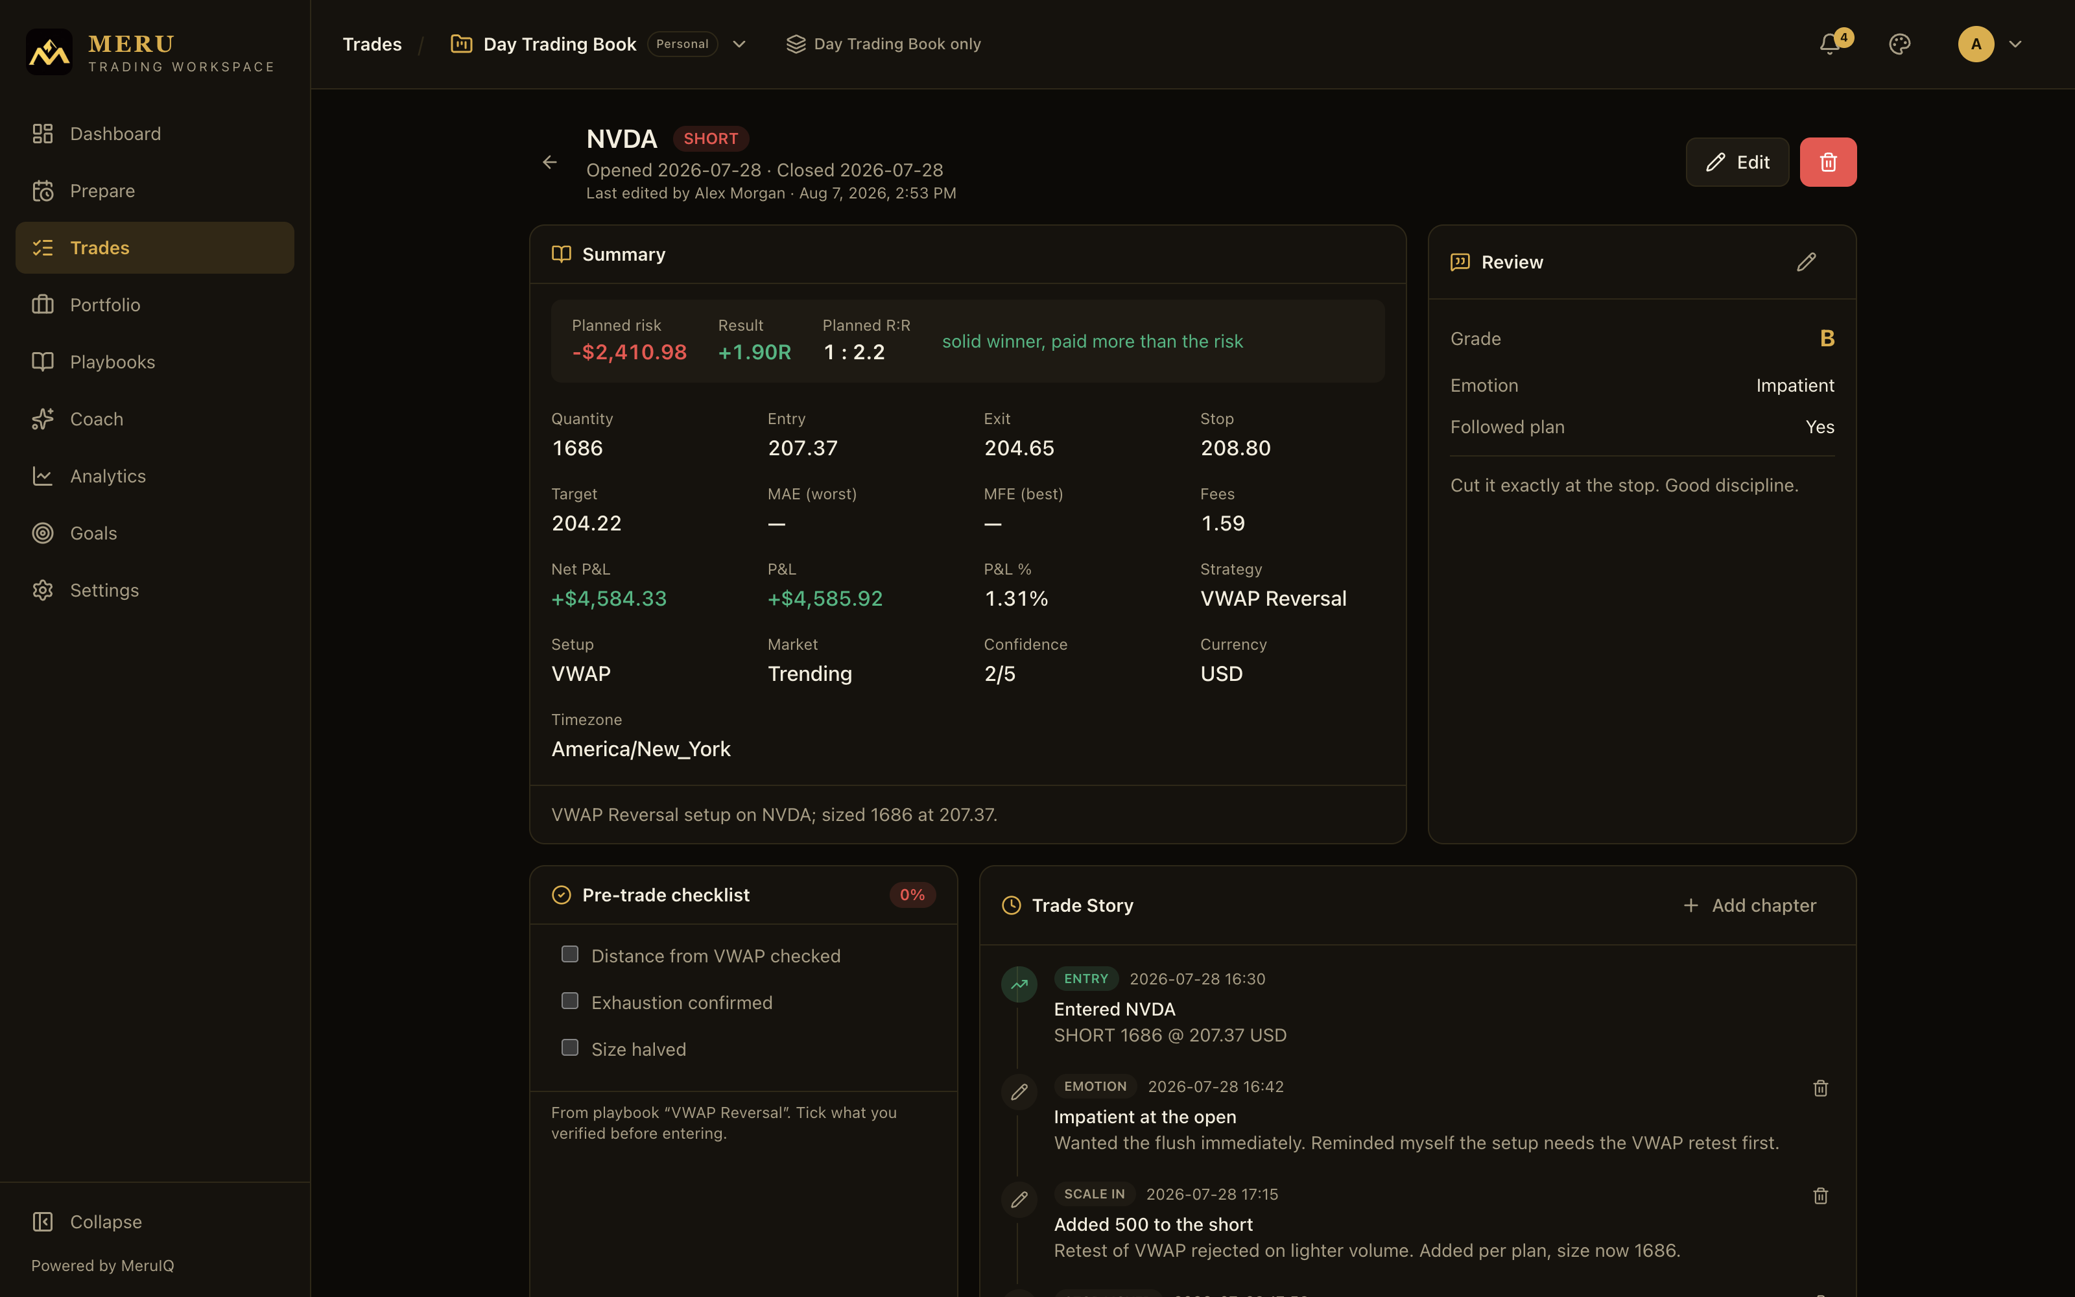Click the chapter title Added 500 to the short

pyautogui.click(x=1154, y=1224)
